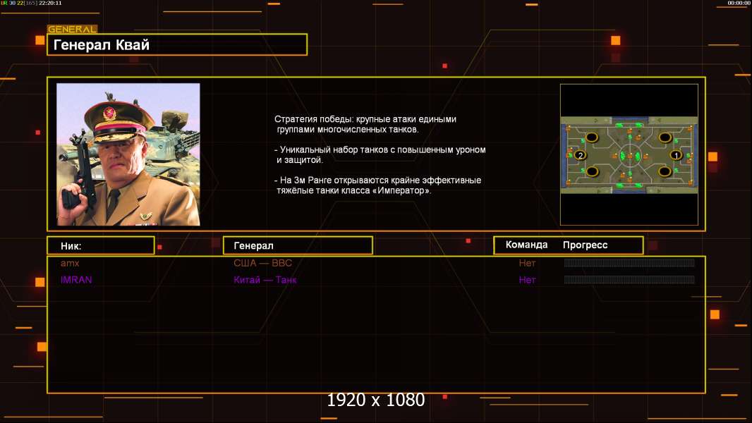The width and height of the screenshot is (752, 423).
Task: Click the GENERAL label tag
Action: (72, 29)
